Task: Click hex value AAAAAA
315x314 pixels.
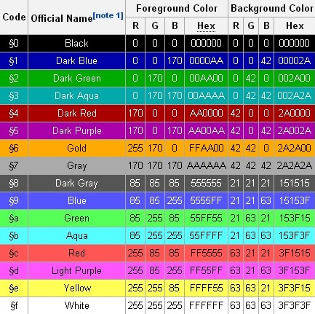Action: [x=206, y=165]
